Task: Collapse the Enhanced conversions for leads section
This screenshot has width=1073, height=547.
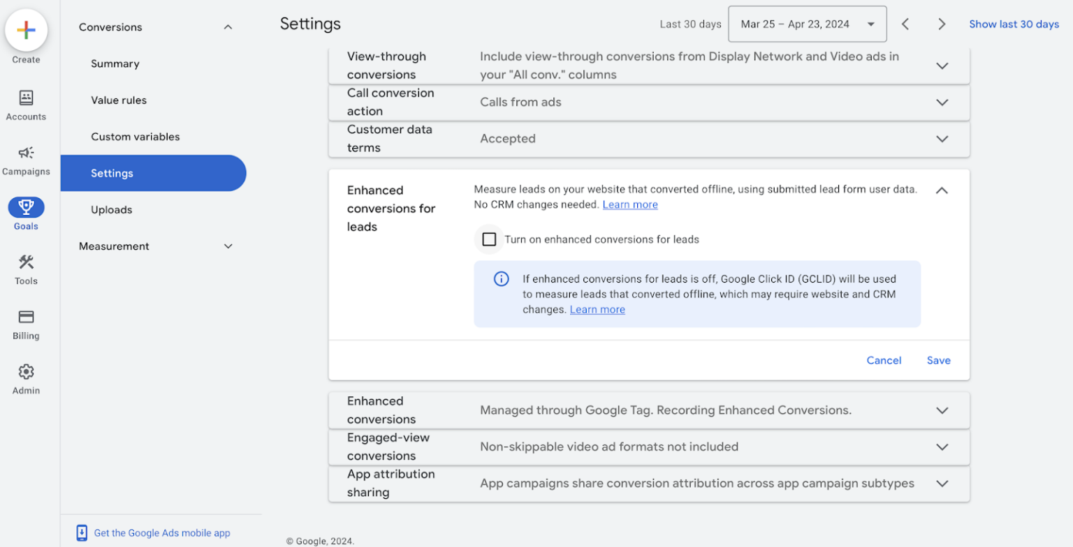Action: (x=942, y=190)
